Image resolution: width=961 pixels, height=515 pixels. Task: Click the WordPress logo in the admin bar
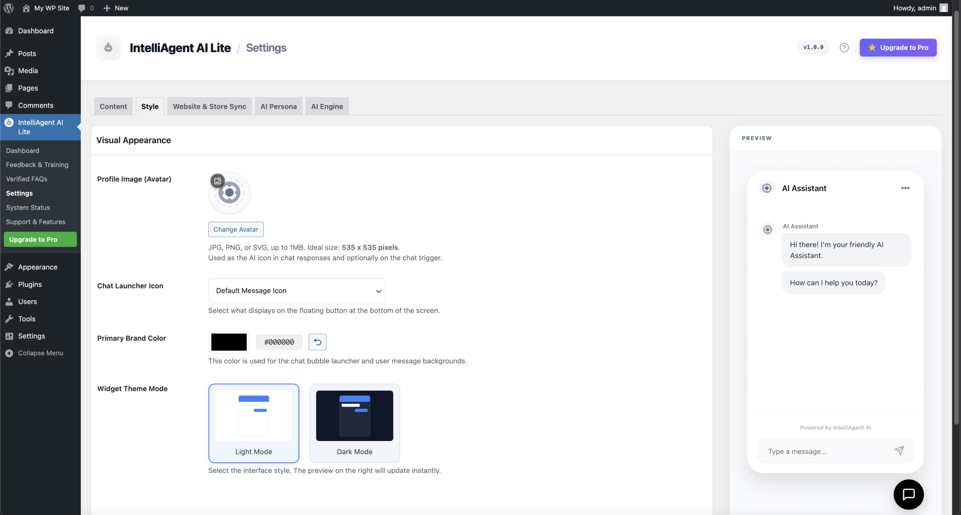point(8,8)
